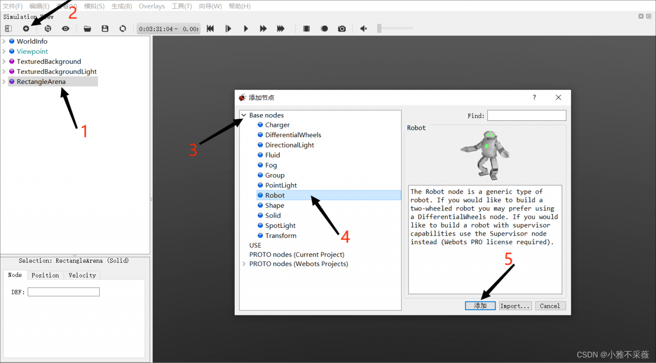
Task: Run simulation at fastest speed (triple arrow)
Action: pos(281,29)
